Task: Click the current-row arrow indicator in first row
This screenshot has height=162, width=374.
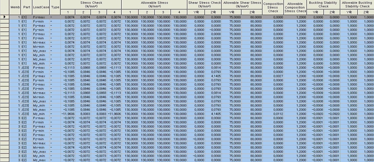Action: click(x=4, y=17)
